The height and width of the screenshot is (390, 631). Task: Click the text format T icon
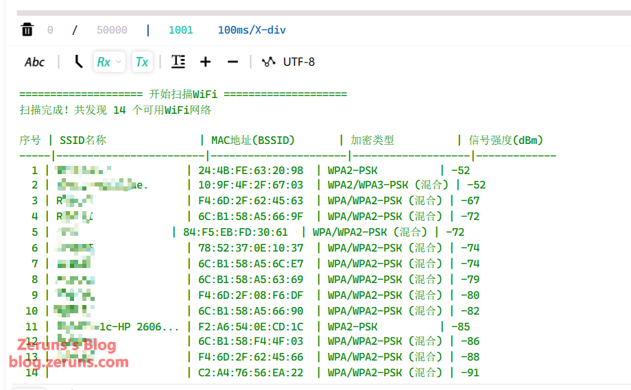(178, 62)
